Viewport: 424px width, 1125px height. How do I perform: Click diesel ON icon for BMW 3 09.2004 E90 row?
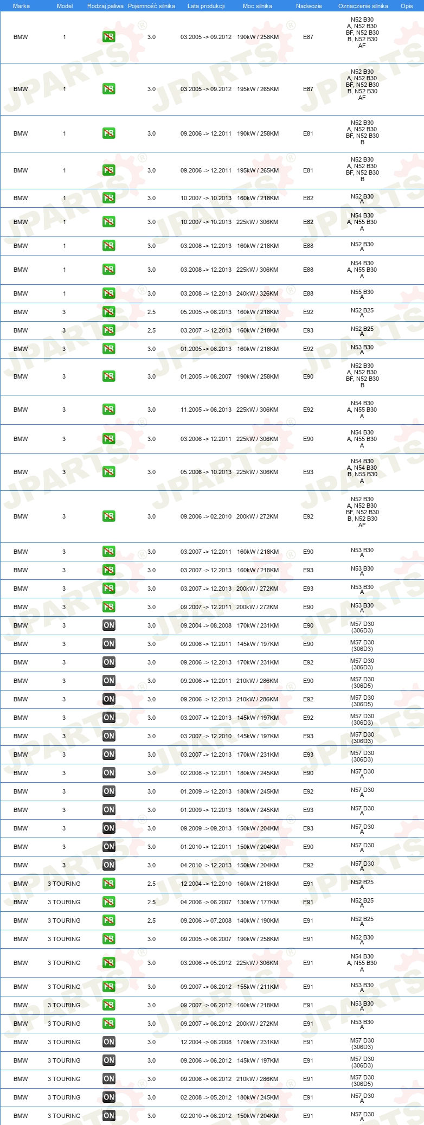[x=108, y=625]
